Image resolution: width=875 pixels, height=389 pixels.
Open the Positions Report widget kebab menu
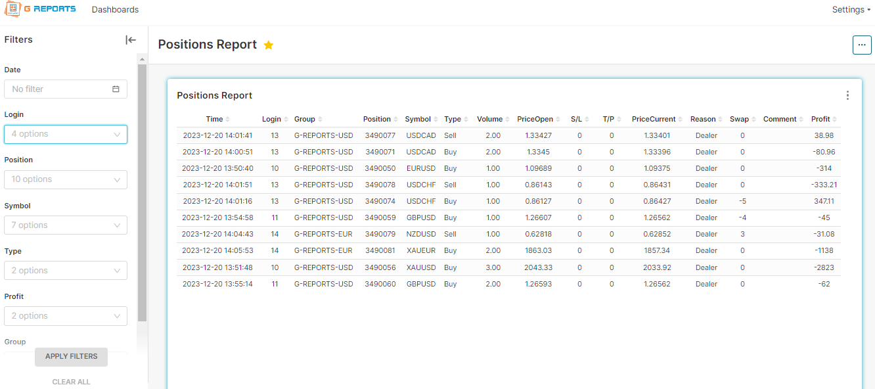pyautogui.click(x=847, y=96)
